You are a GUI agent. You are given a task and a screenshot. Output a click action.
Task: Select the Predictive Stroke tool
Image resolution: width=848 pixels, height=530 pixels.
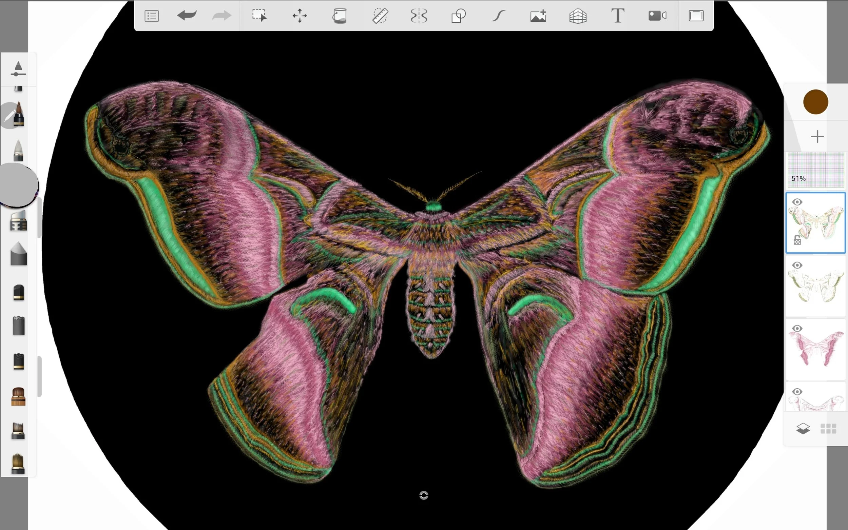click(x=498, y=16)
